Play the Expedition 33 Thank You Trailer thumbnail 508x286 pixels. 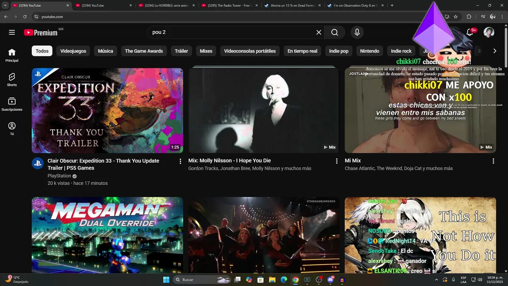107,110
